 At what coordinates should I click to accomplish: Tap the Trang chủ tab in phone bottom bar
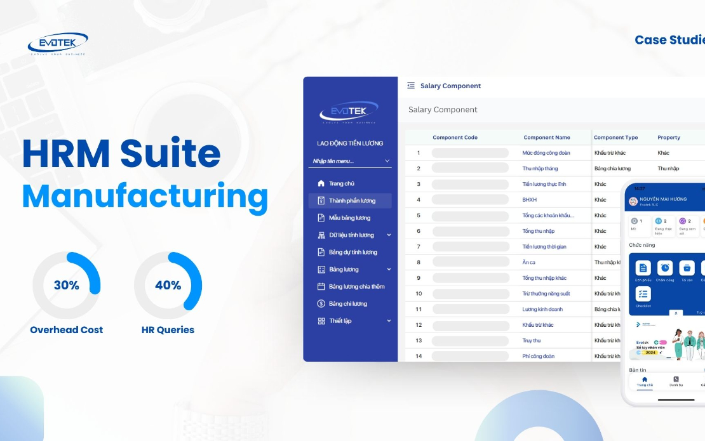pos(644,382)
